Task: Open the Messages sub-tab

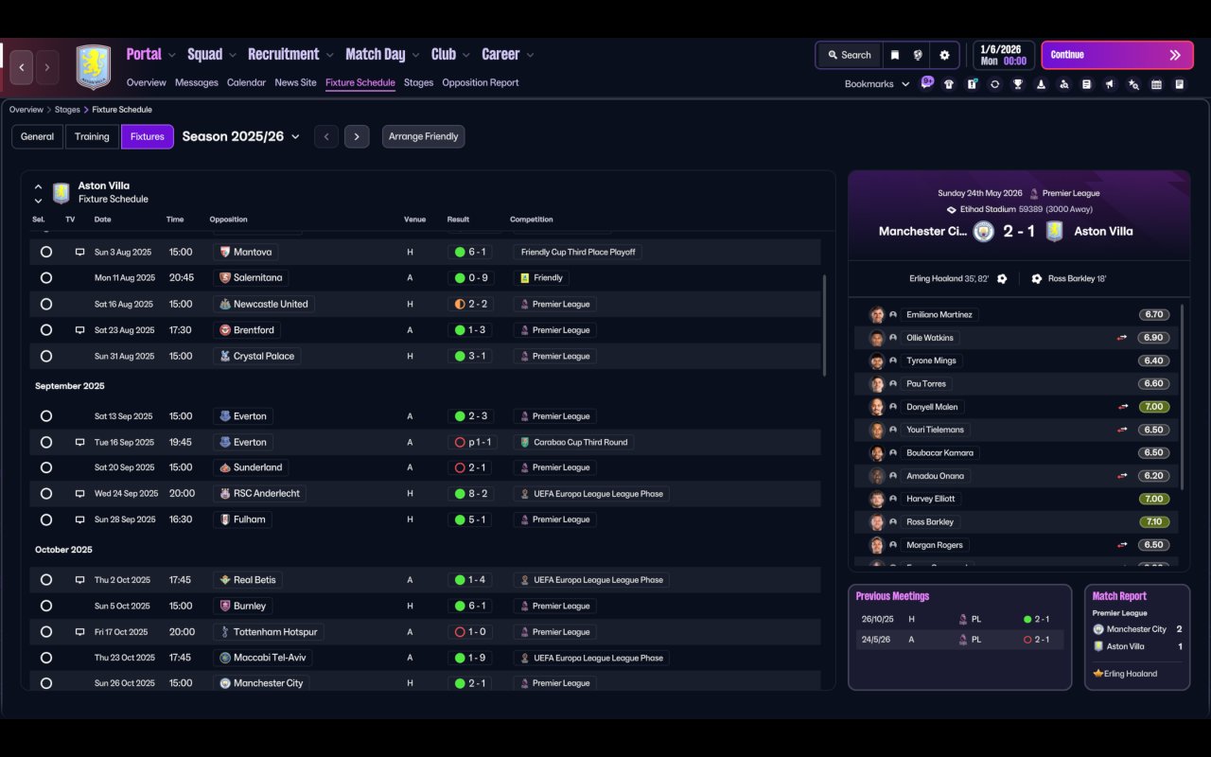Action: pos(197,82)
